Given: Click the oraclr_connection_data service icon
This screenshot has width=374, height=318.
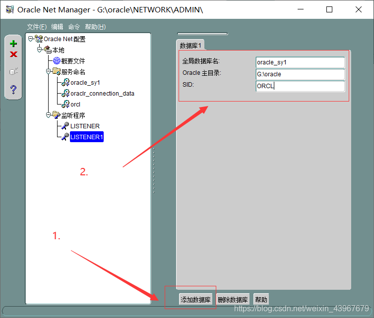Looking at the screenshot, I should pos(65,93).
